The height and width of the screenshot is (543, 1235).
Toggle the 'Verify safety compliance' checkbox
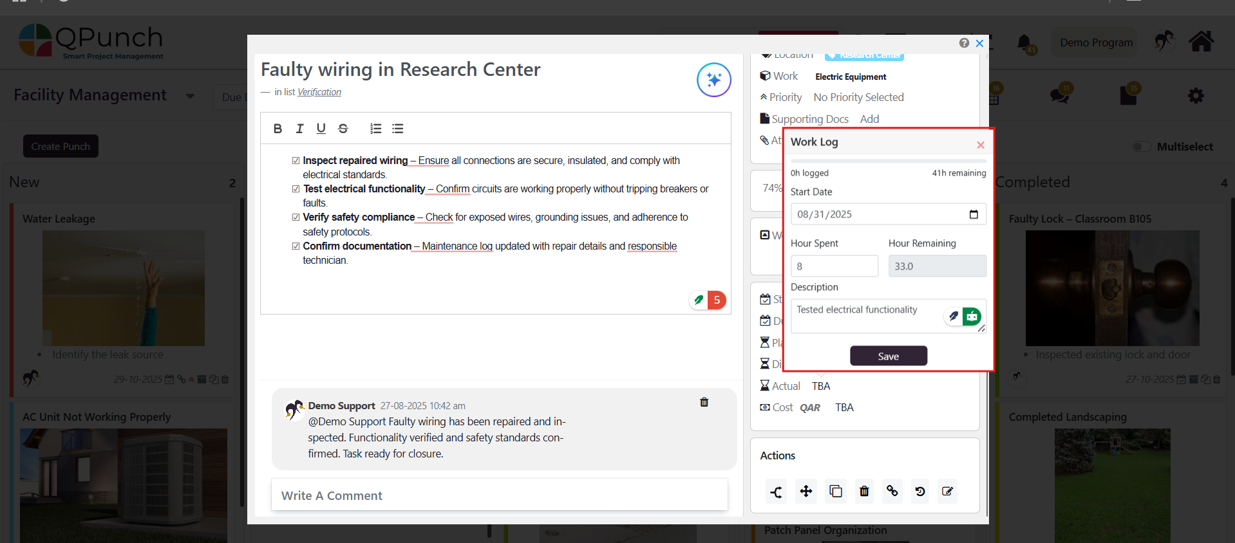(296, 217)
